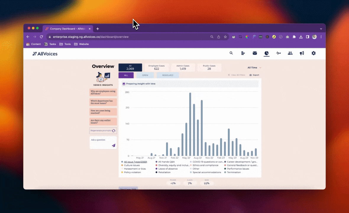Close the Company Dashboard tab
This screenshot has width=349, height=213.
pos(90,29)
